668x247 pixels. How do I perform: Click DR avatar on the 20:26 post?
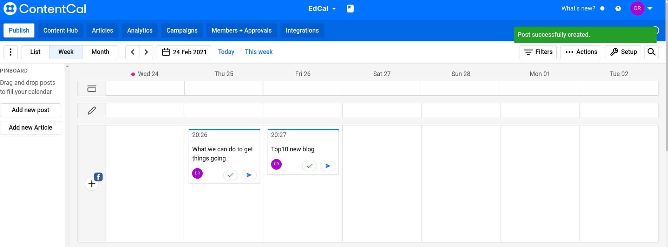197,173
